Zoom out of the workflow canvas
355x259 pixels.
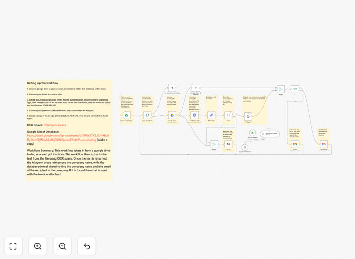(x=62, y=246)
